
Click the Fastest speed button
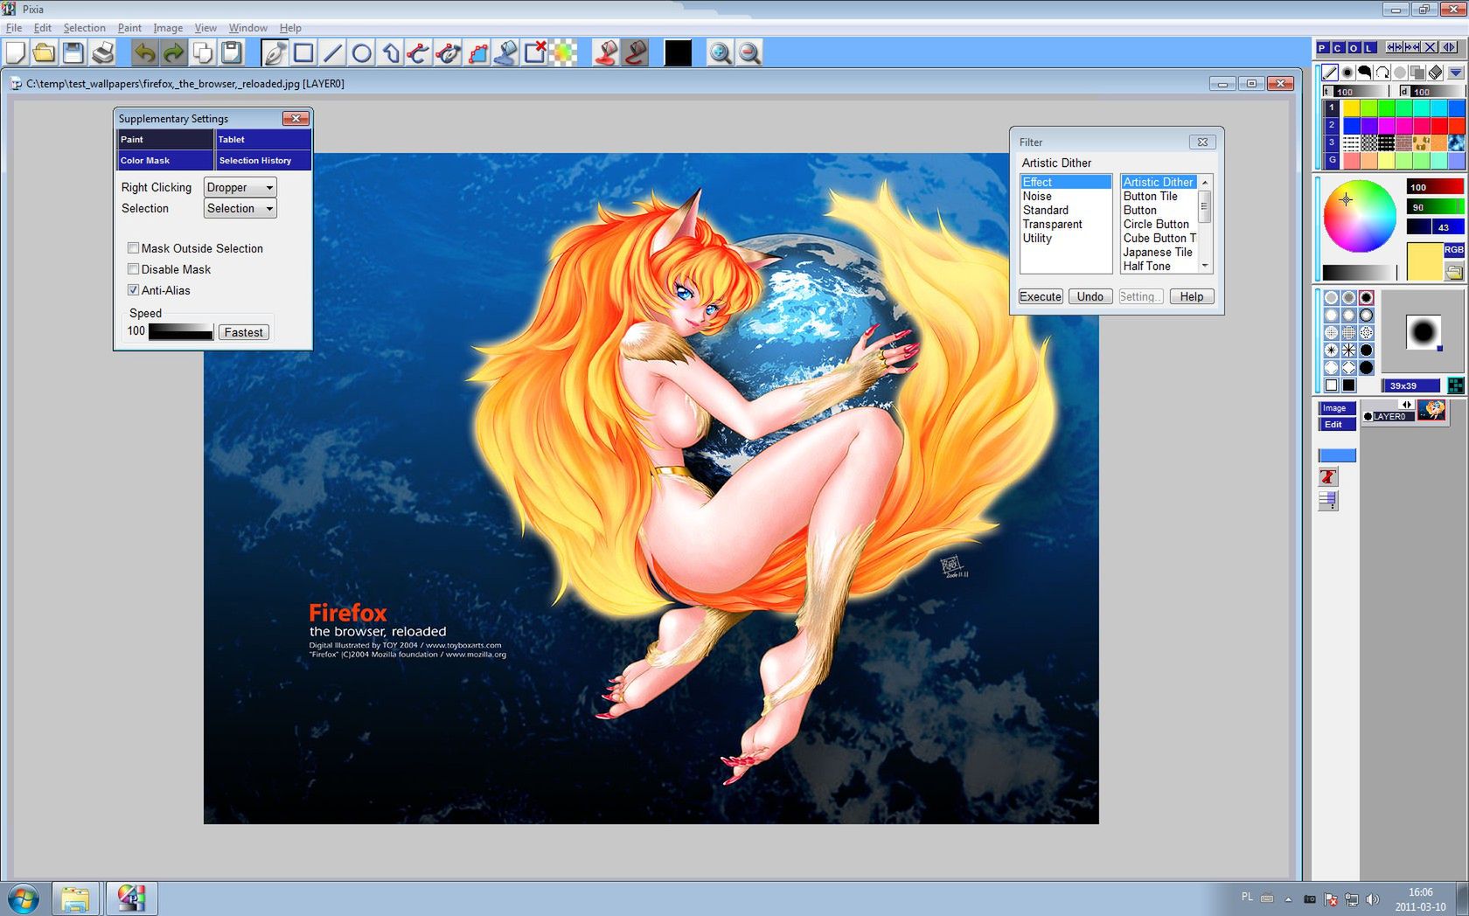pos(243,332)
